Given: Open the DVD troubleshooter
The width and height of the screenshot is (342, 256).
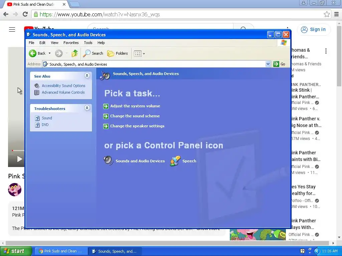Looking at the screenshot, I should pos(45,125).
